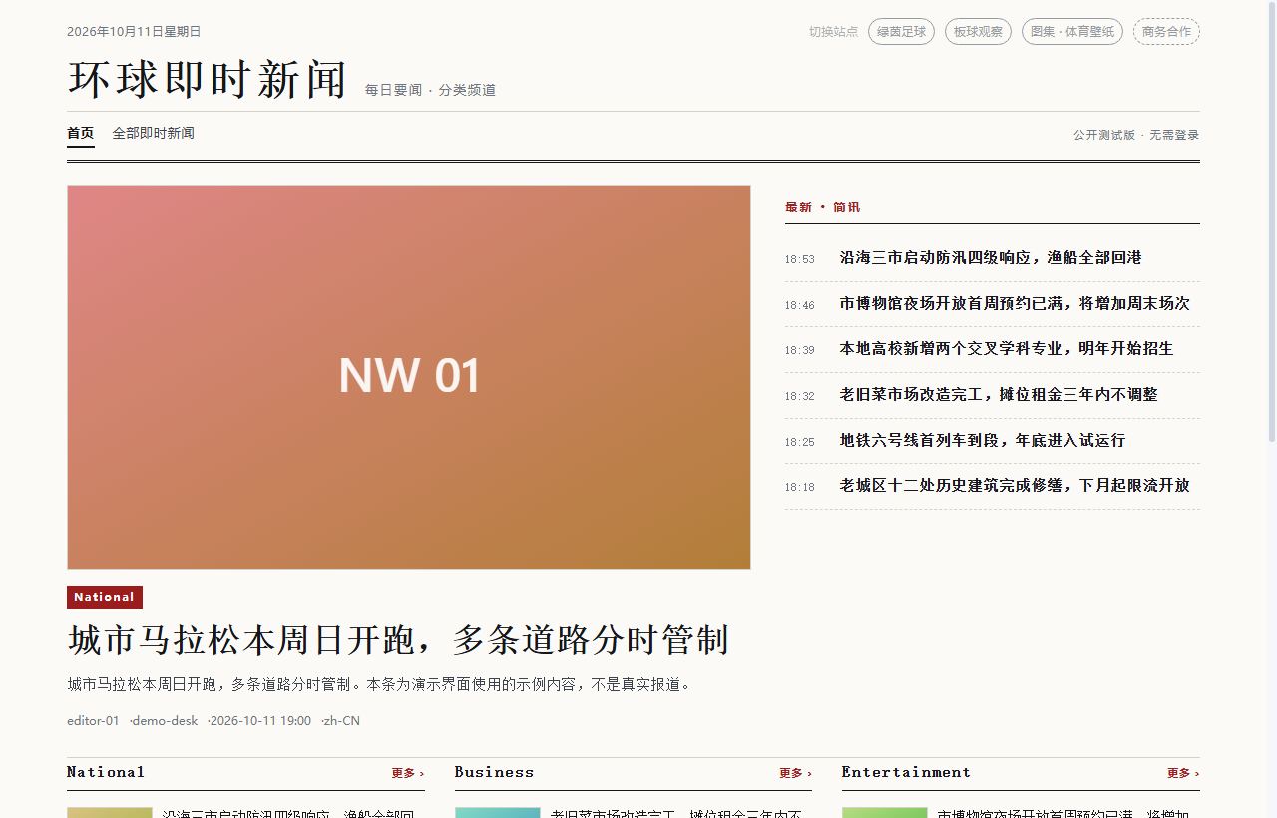Open brief 本地高校新增两个交叉学科专业
The image size is (1277, 818).
click(x=1007, y=349)
